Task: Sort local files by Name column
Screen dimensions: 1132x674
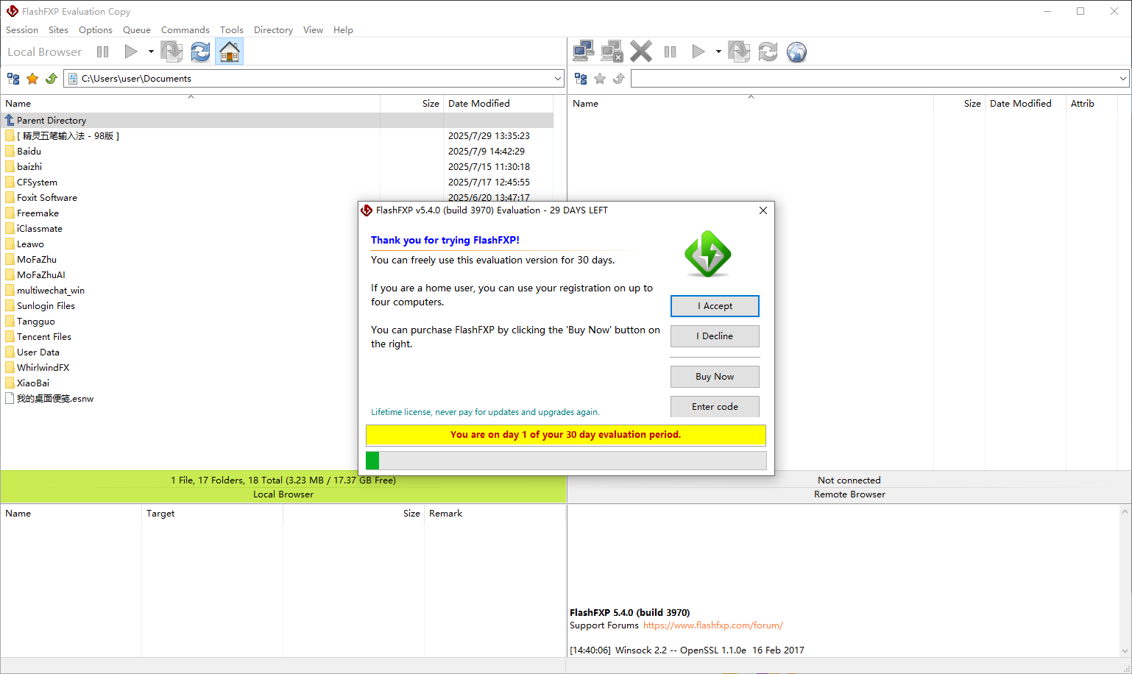Action: [x=191, y=104]
